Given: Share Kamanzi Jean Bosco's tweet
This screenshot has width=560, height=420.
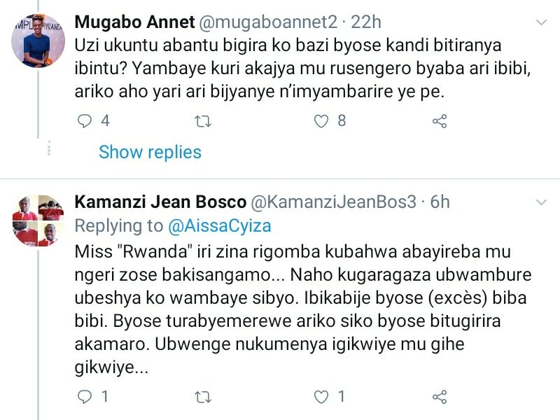Looking at the screenshot, I should (440, 398).
